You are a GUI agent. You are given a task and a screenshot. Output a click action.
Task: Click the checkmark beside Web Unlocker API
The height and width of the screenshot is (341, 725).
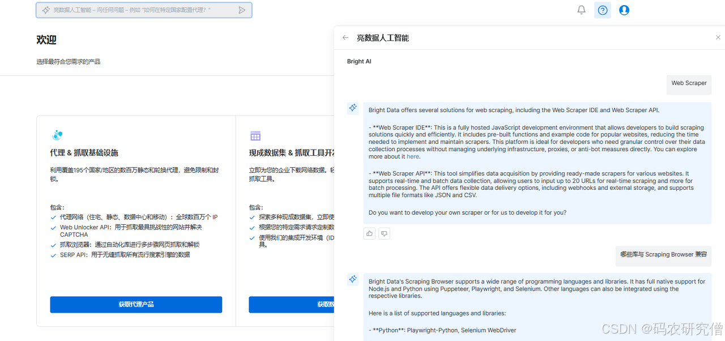[54, 228]
